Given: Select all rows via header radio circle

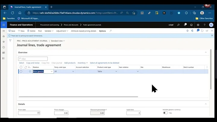Looking at the screenshot, I should [21, 67].
